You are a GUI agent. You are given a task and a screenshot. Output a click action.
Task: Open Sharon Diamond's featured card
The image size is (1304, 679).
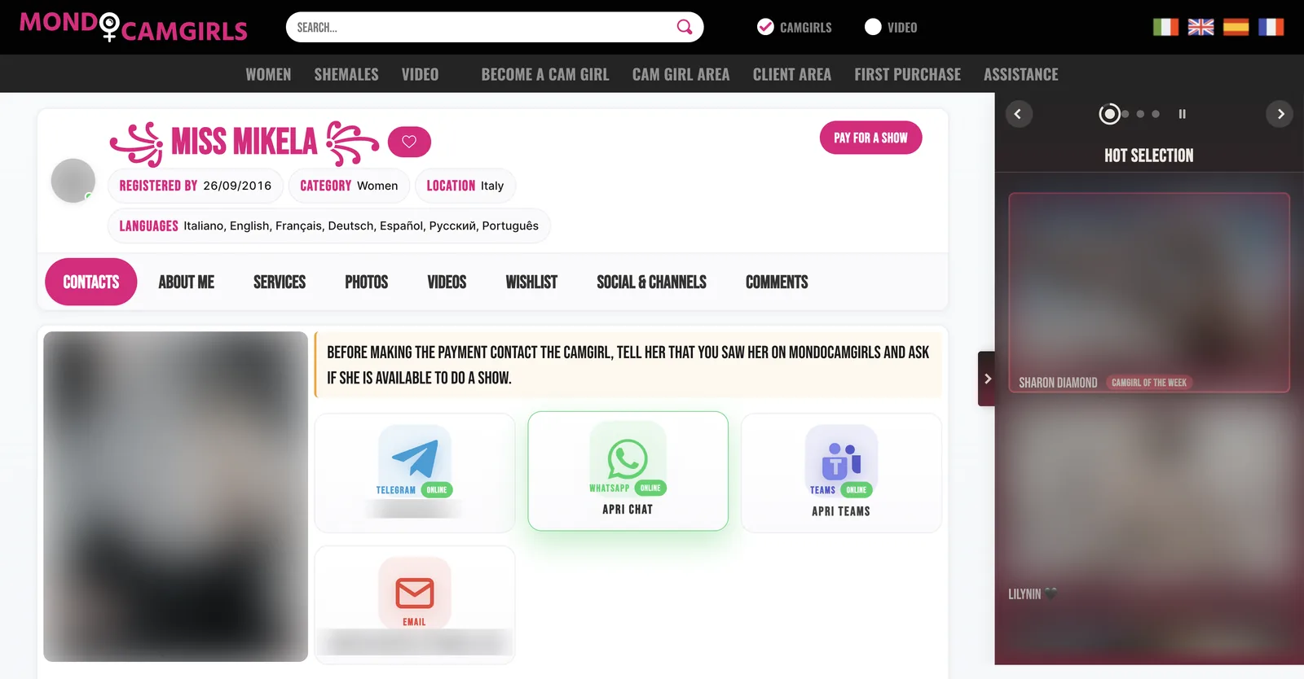tap(1149, 292)
